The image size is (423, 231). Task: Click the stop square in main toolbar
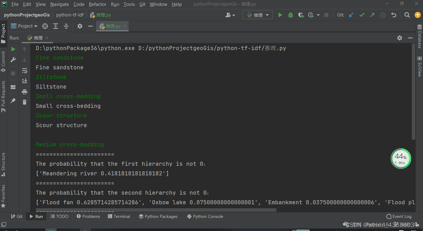[326, 15]
